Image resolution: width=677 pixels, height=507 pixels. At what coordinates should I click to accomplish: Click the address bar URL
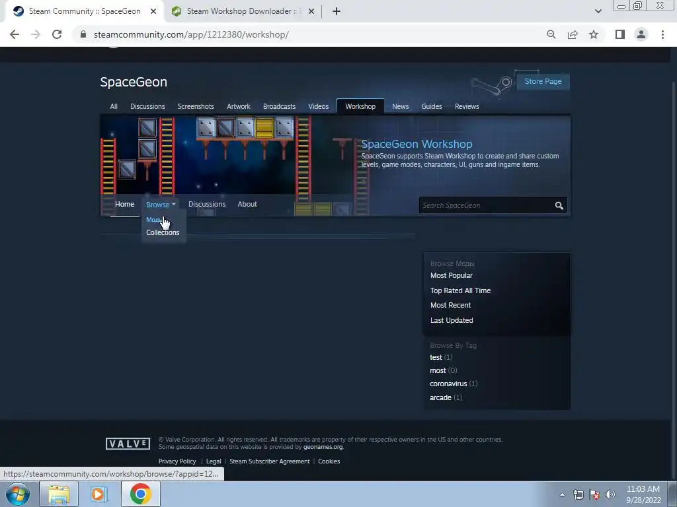click(191, 34)
